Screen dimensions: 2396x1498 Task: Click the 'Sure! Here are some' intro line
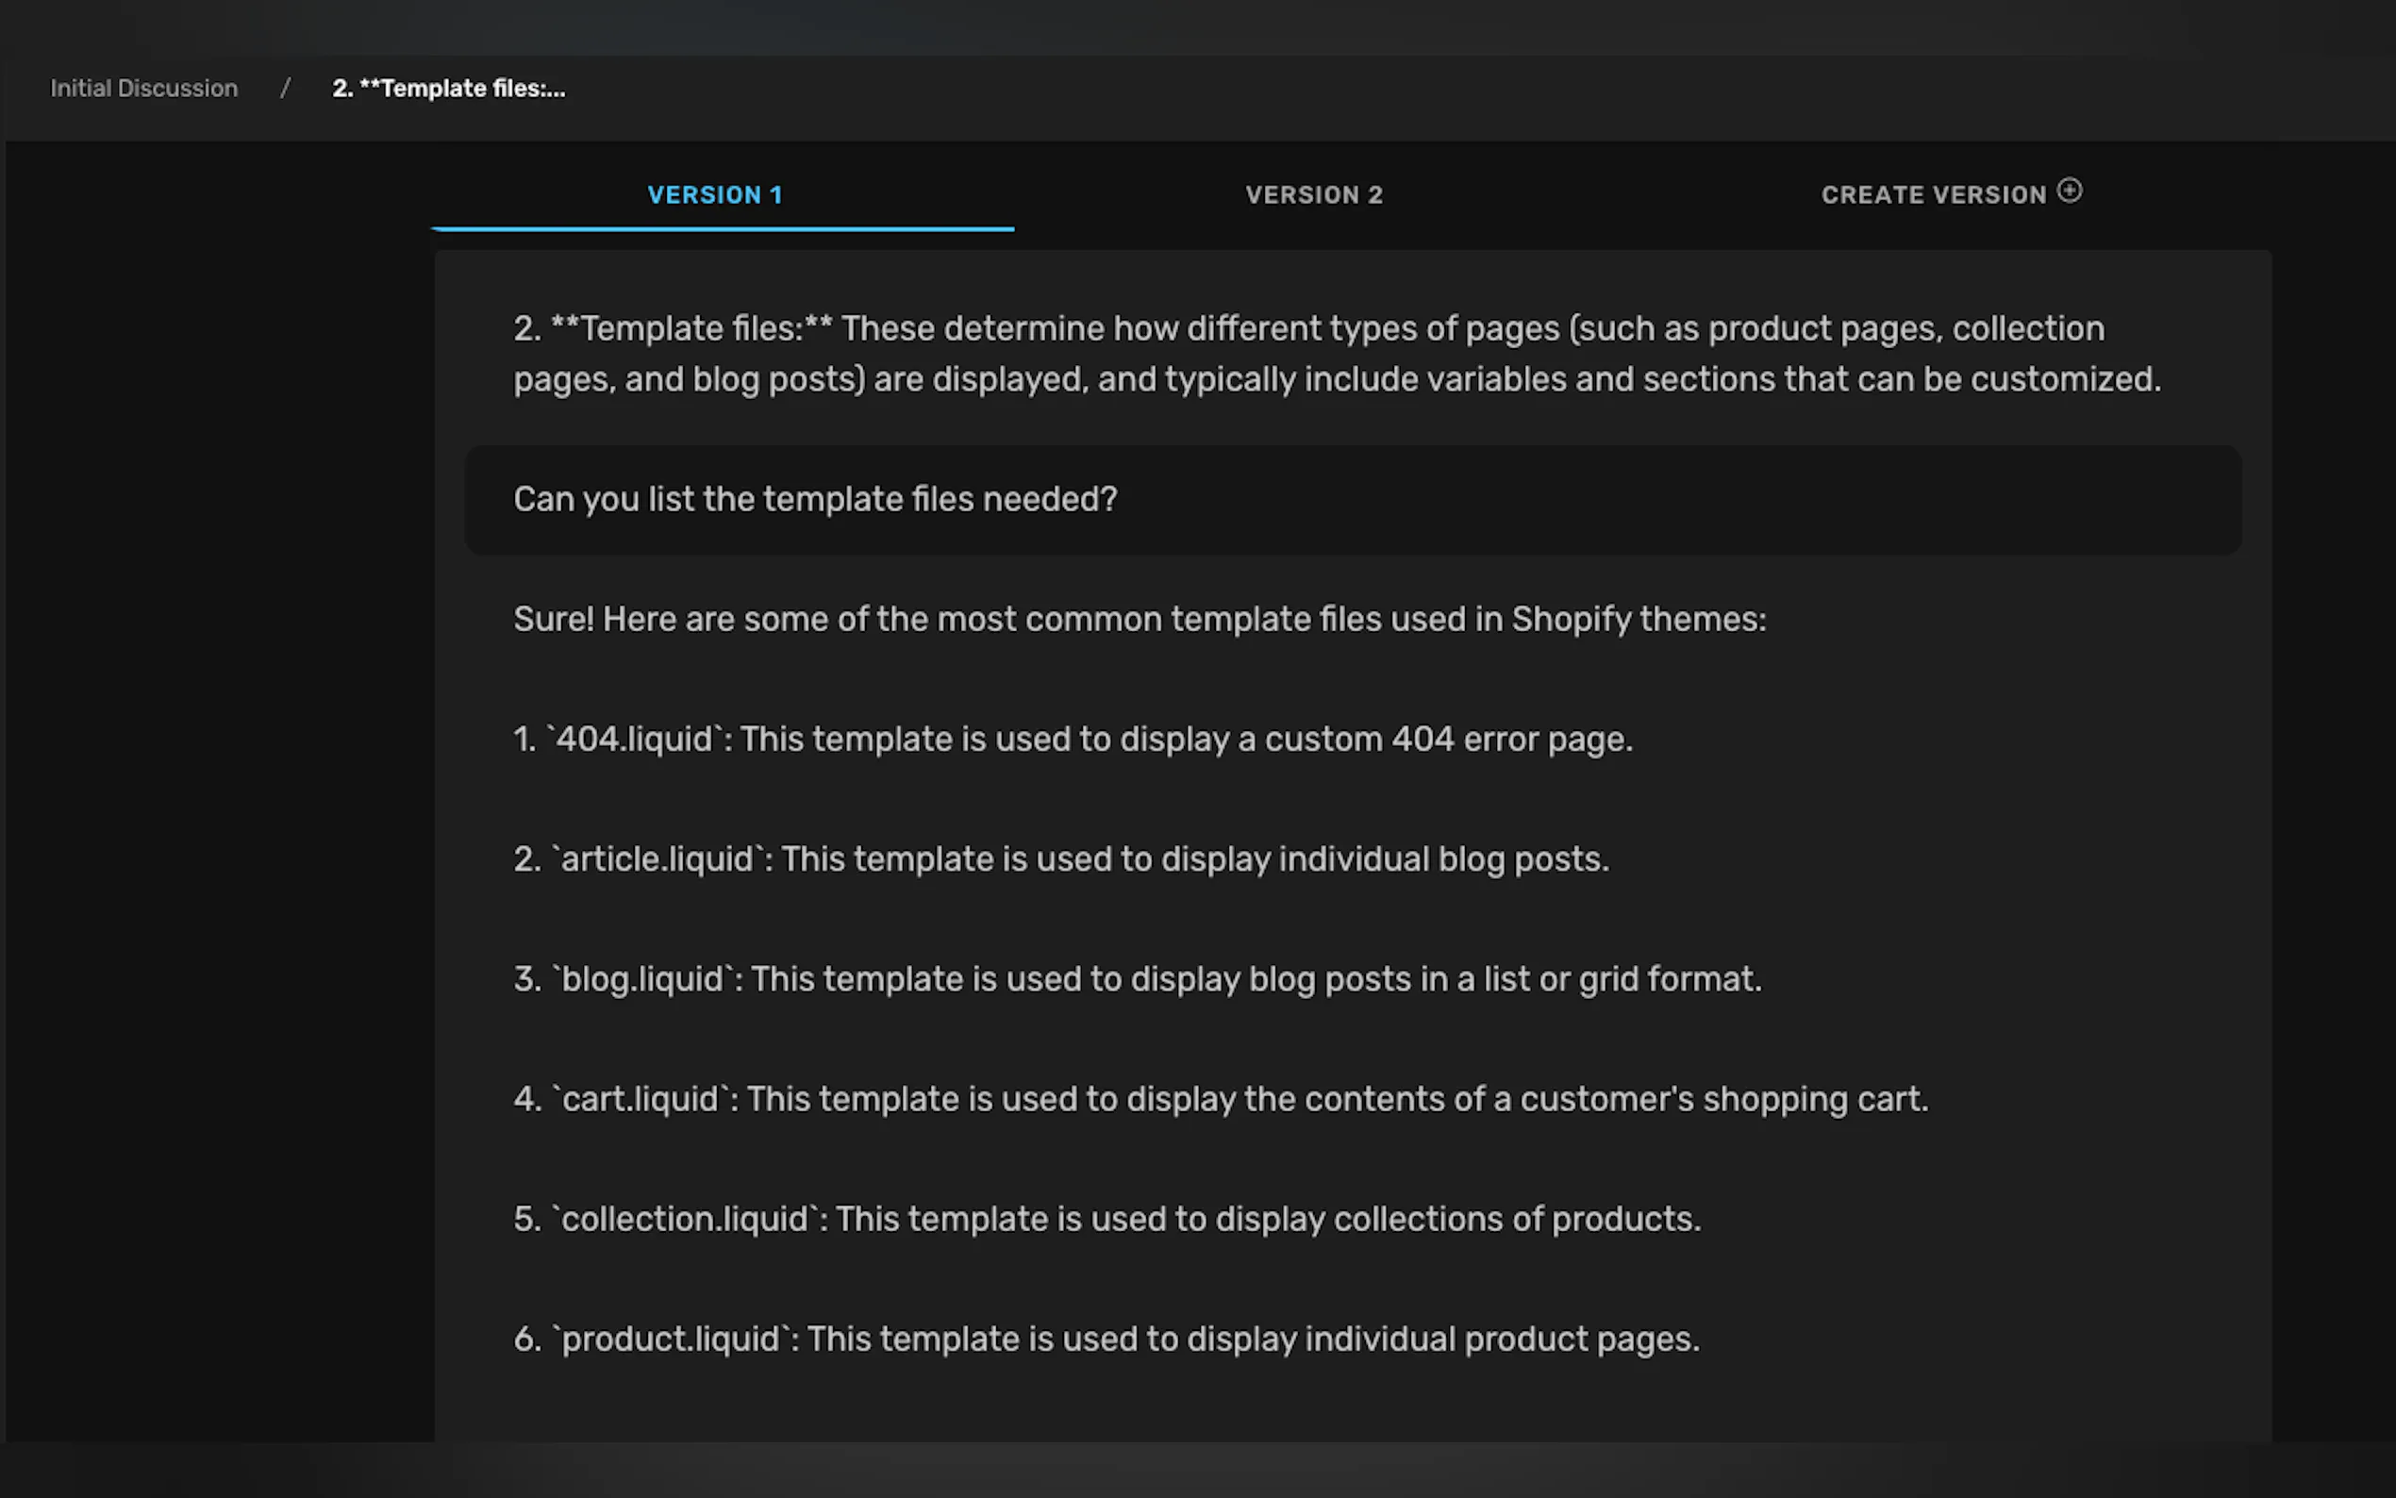1140,619
